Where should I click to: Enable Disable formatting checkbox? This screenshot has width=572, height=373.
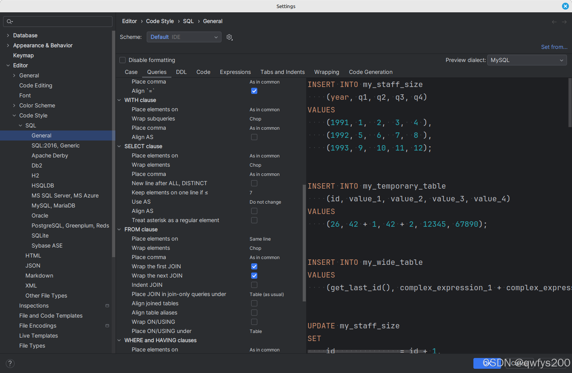coord(122,60)
